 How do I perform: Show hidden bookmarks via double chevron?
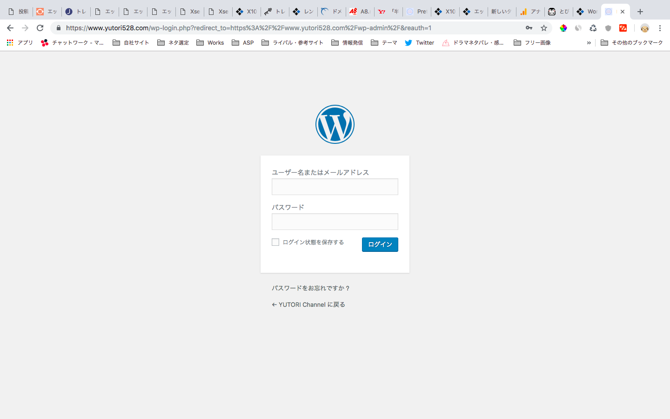tap(589, 43)
